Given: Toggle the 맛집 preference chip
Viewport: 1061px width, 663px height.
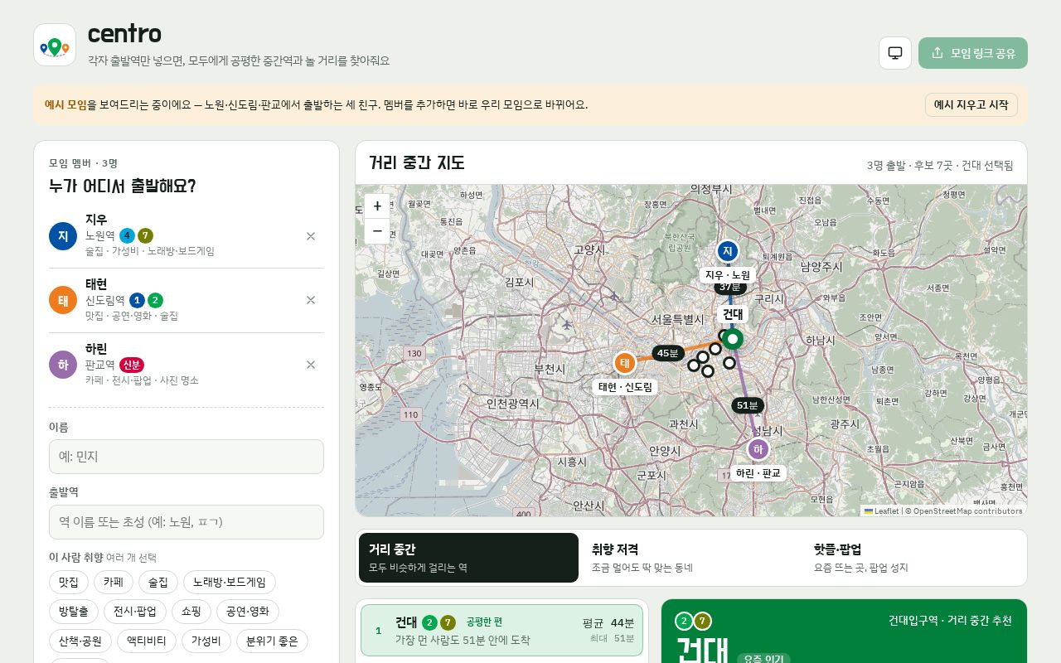Looking at the screenshot, I should tap(69, 583).
